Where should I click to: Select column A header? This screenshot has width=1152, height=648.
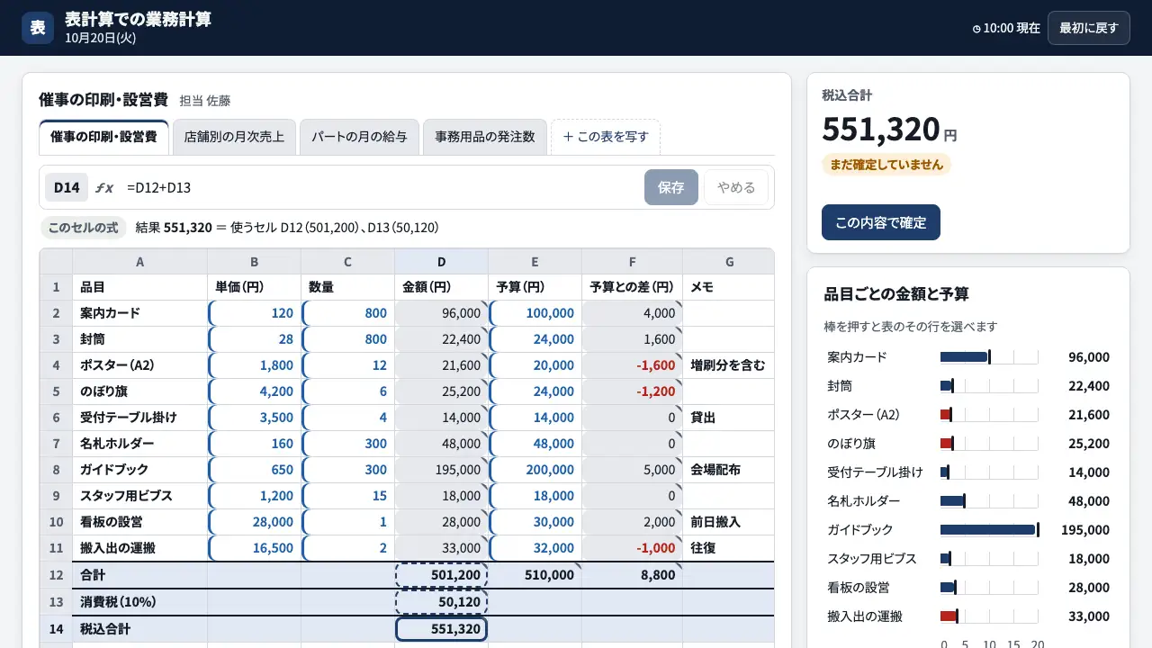pos(139,262)
